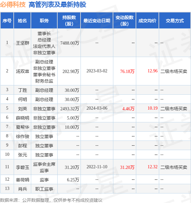This screenshot has width=191, height=203.
Task: Click the name 李碧玉
Action: pyautogui.click(x=23, y=167)
